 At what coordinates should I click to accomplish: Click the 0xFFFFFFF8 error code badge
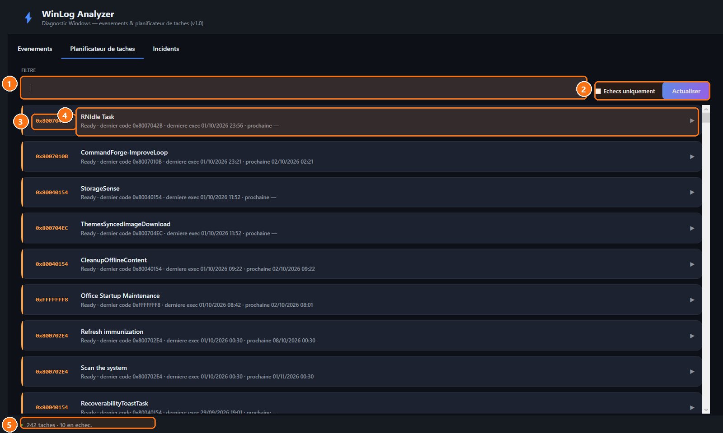(x=52, y=300)
